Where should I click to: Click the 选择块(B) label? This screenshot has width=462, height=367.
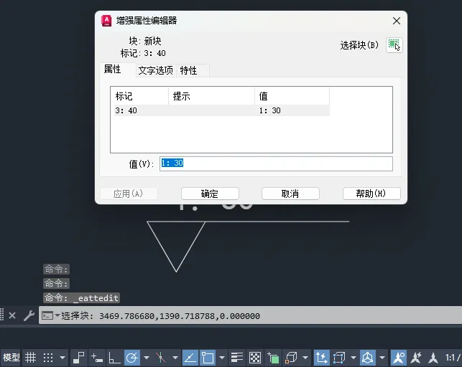click(359, 45)
